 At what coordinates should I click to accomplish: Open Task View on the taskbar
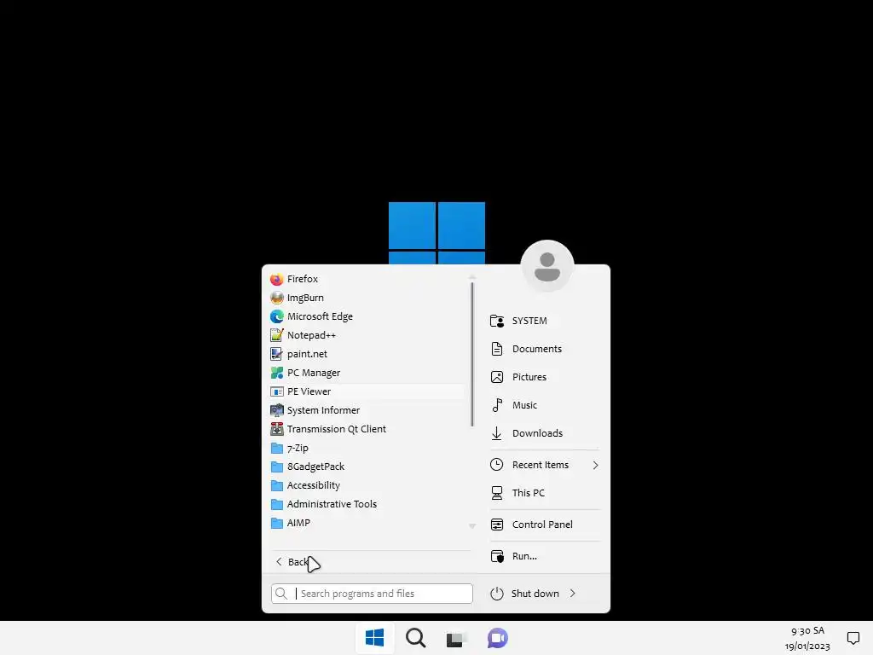pyautogui.click(x=455, y=639)
